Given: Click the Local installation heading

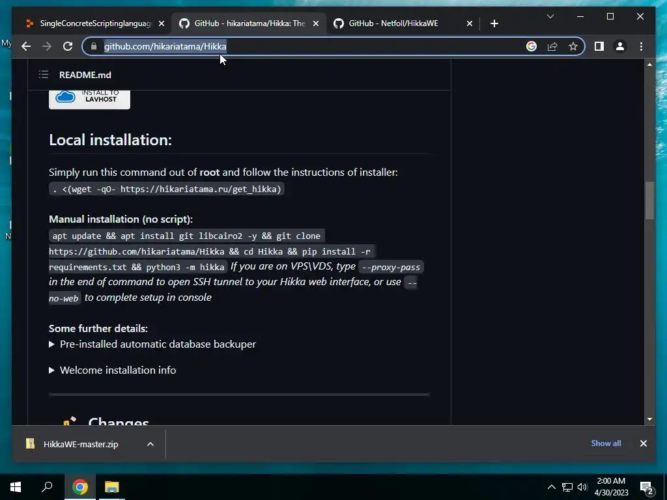Looking at the screenshot, I should point(110,140).
